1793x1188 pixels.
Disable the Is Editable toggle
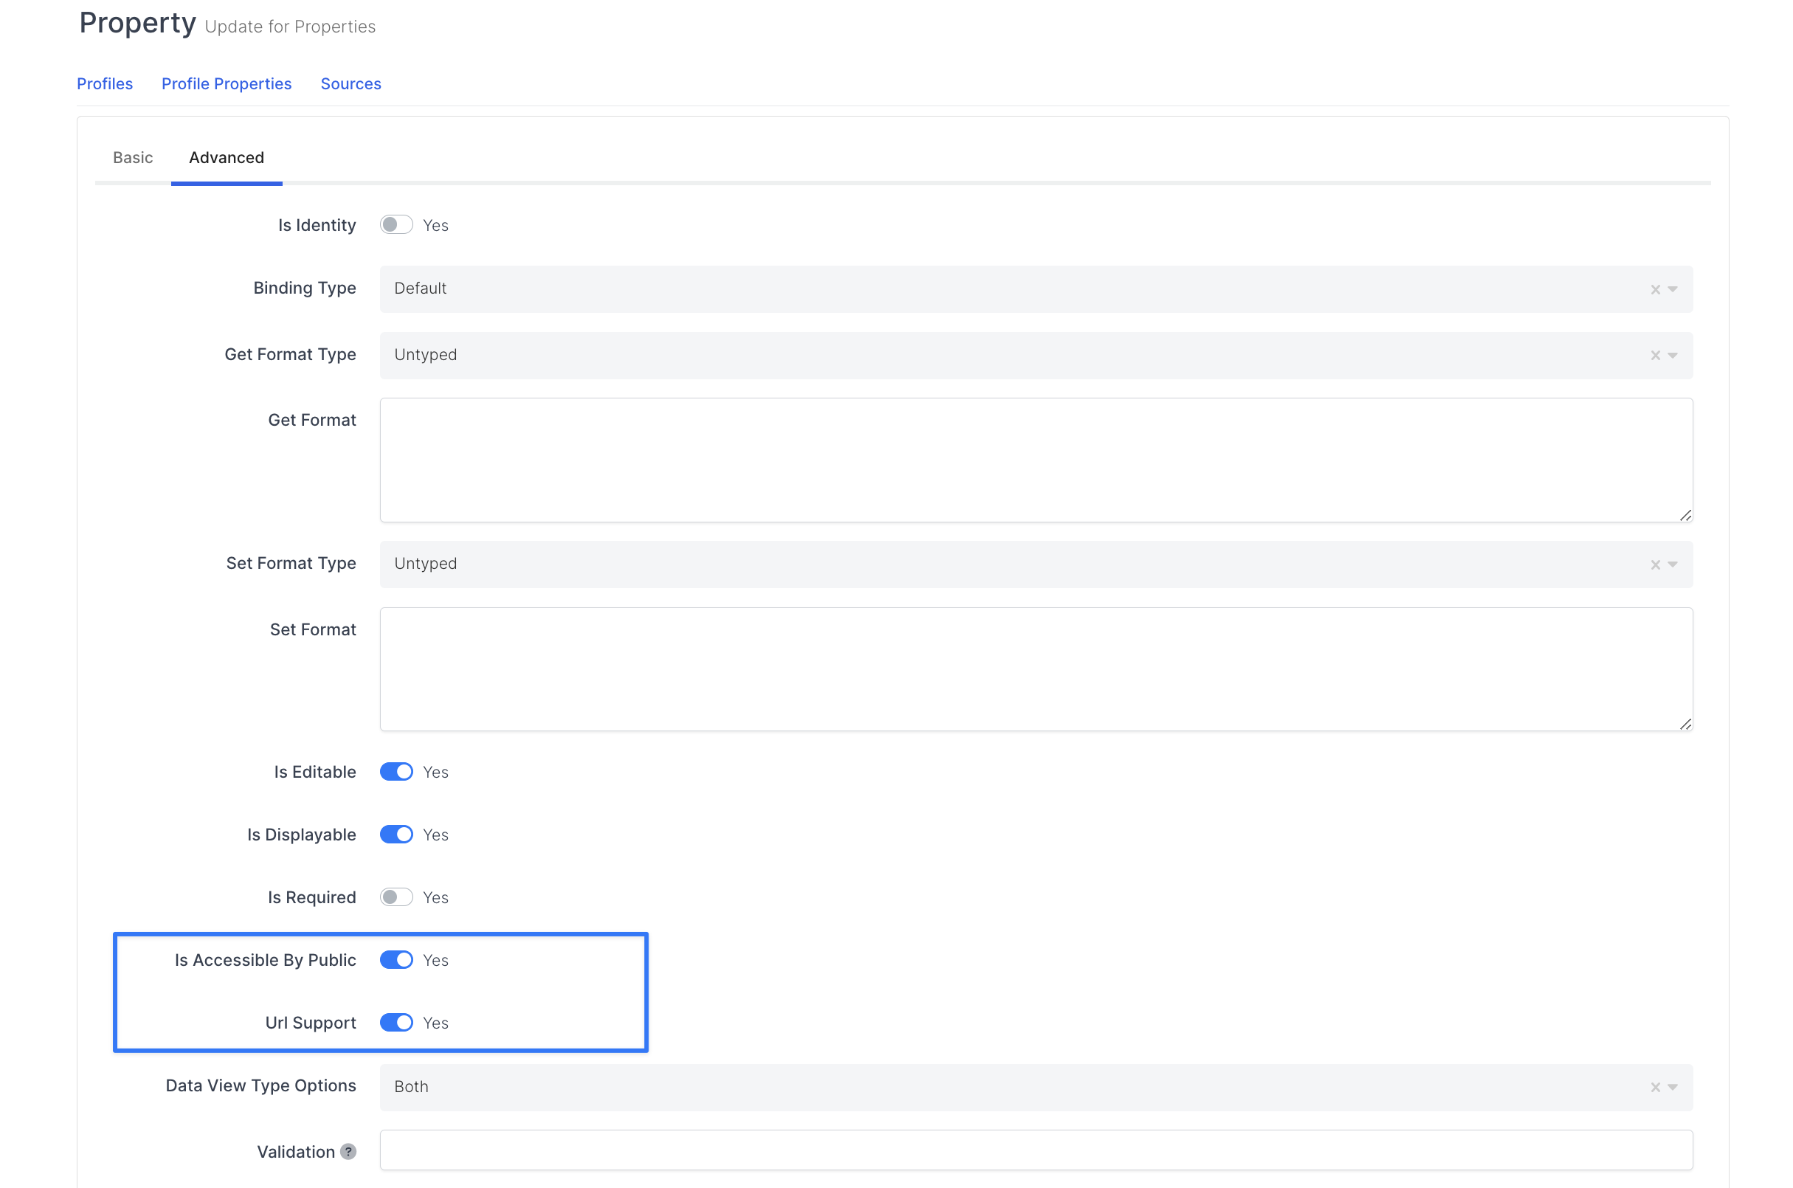point(396,771)
